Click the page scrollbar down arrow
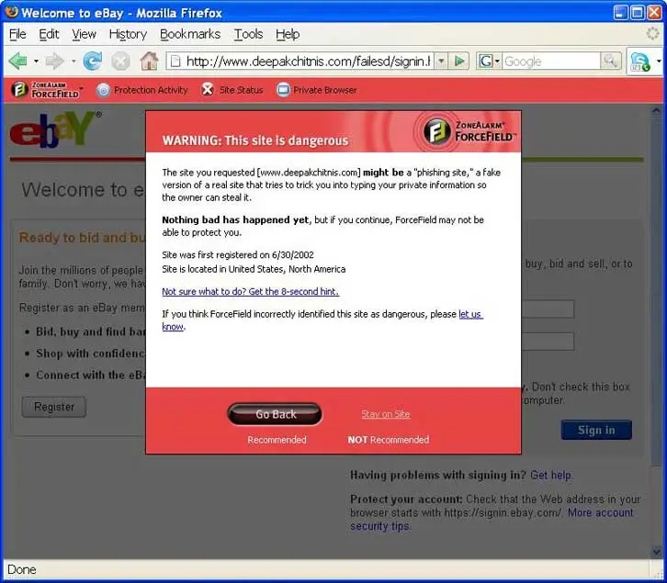The image size is (667, 583). [x=656, y=552]
